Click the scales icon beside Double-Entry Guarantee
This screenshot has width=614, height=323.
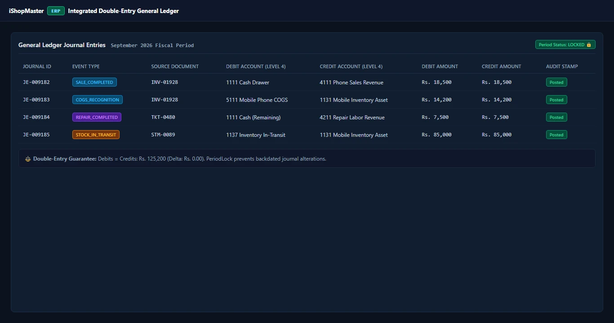pyautogui.click(x=28, y=159)
